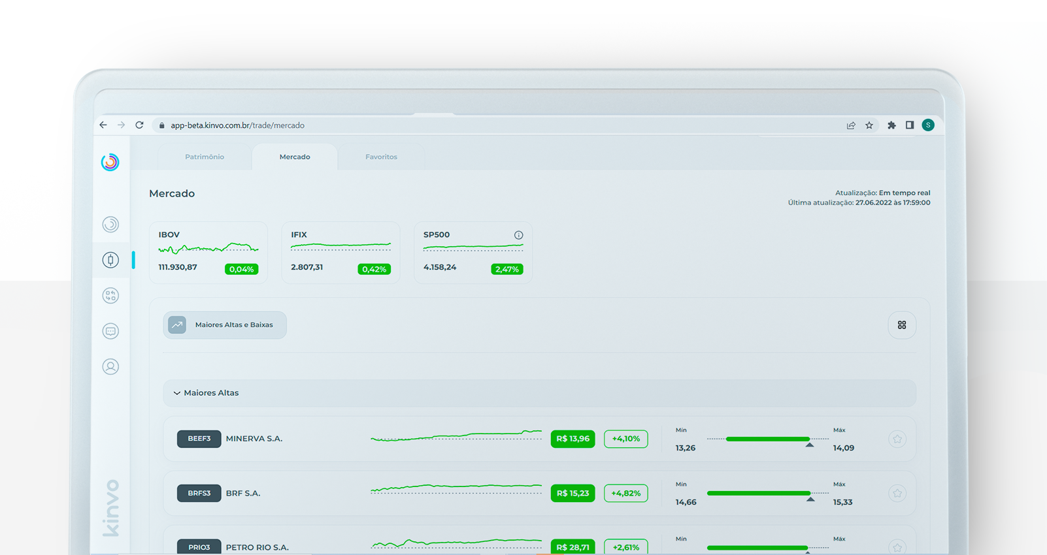This screenshot has width=1047, height=555.
Task: Favorite MINERVA S.A. with star toggle
Action: click(x=897, y=439)
